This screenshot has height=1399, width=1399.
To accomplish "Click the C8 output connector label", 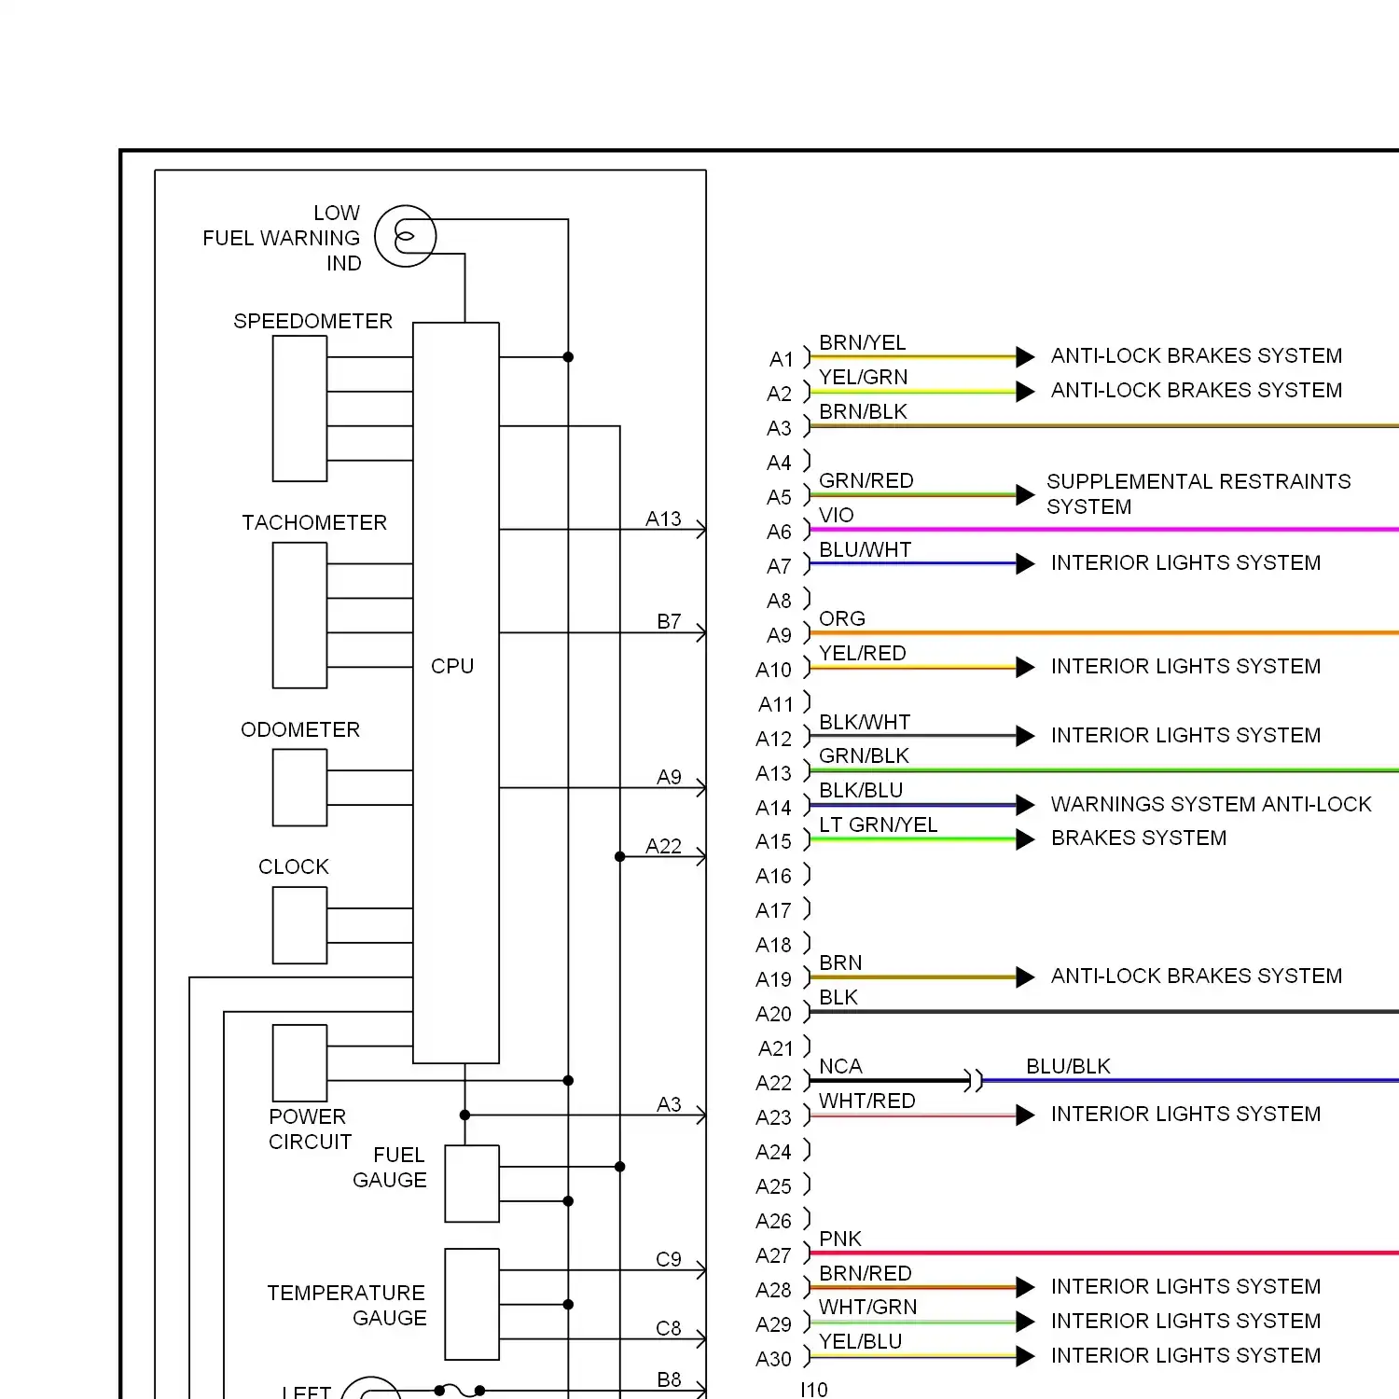I will pos(669,1328).
